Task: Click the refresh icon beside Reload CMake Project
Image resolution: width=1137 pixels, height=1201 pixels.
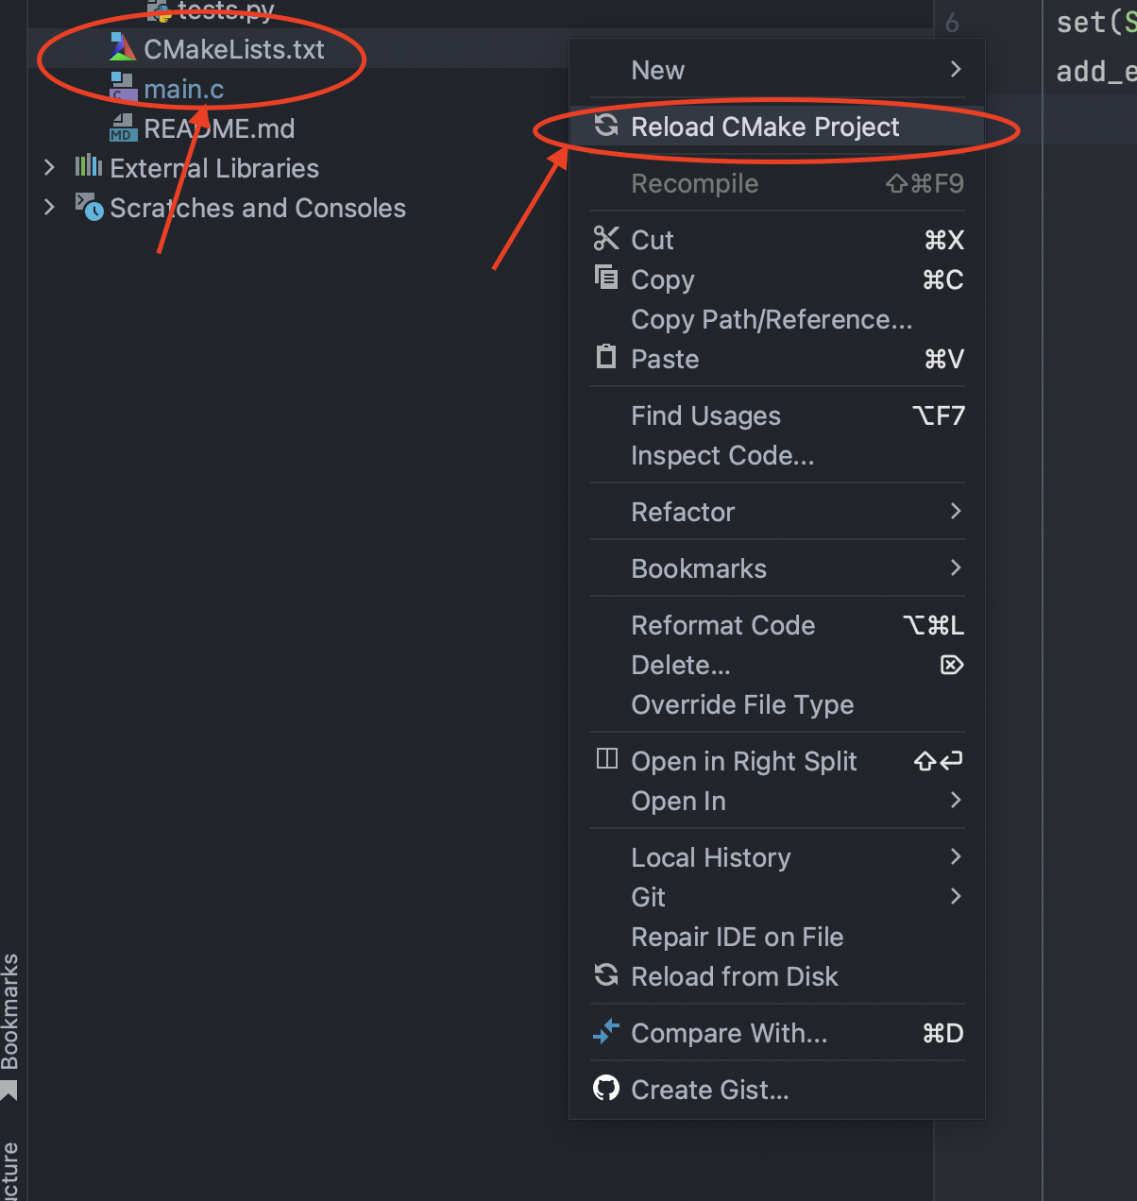Action: pyautogui.click(x=605, y=126)
